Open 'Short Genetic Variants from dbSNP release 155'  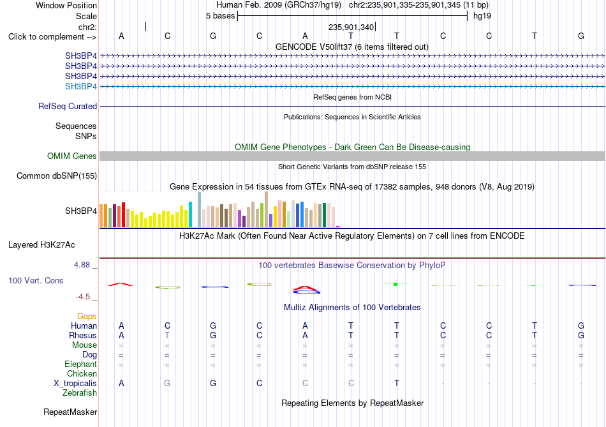coord(352,167)
